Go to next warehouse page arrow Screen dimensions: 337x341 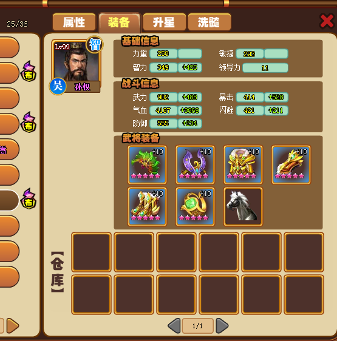tap(222, 326)
